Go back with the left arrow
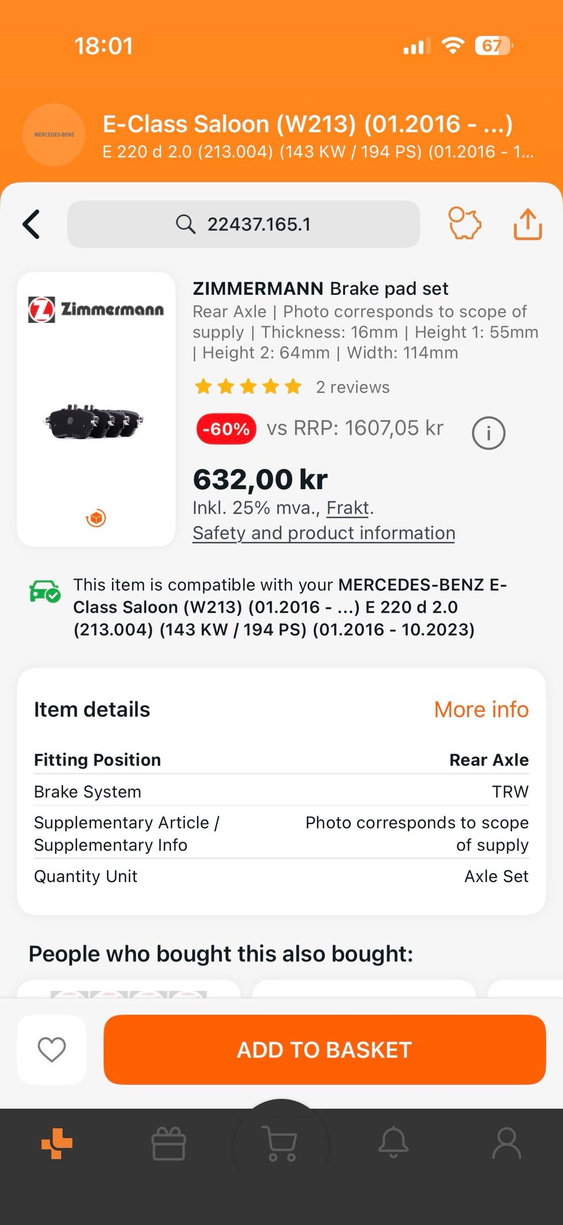 click(x=32, y=224)
